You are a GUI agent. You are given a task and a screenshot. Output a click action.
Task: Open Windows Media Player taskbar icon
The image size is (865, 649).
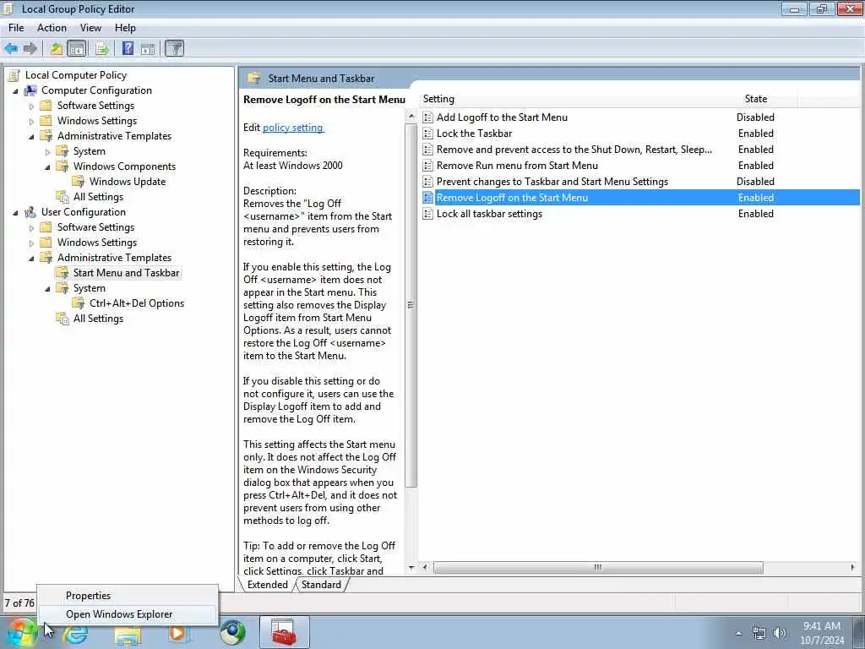coord(177,633)
